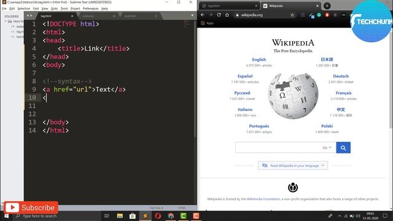Collapse the Html first folder in sidebar

click(6, 21)
